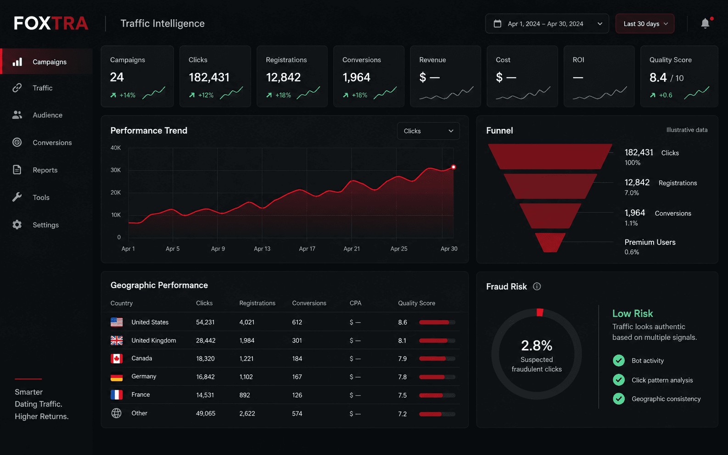Click the United Kingdom flag icon
Screen dimensions: 728x455
(117, 340)
